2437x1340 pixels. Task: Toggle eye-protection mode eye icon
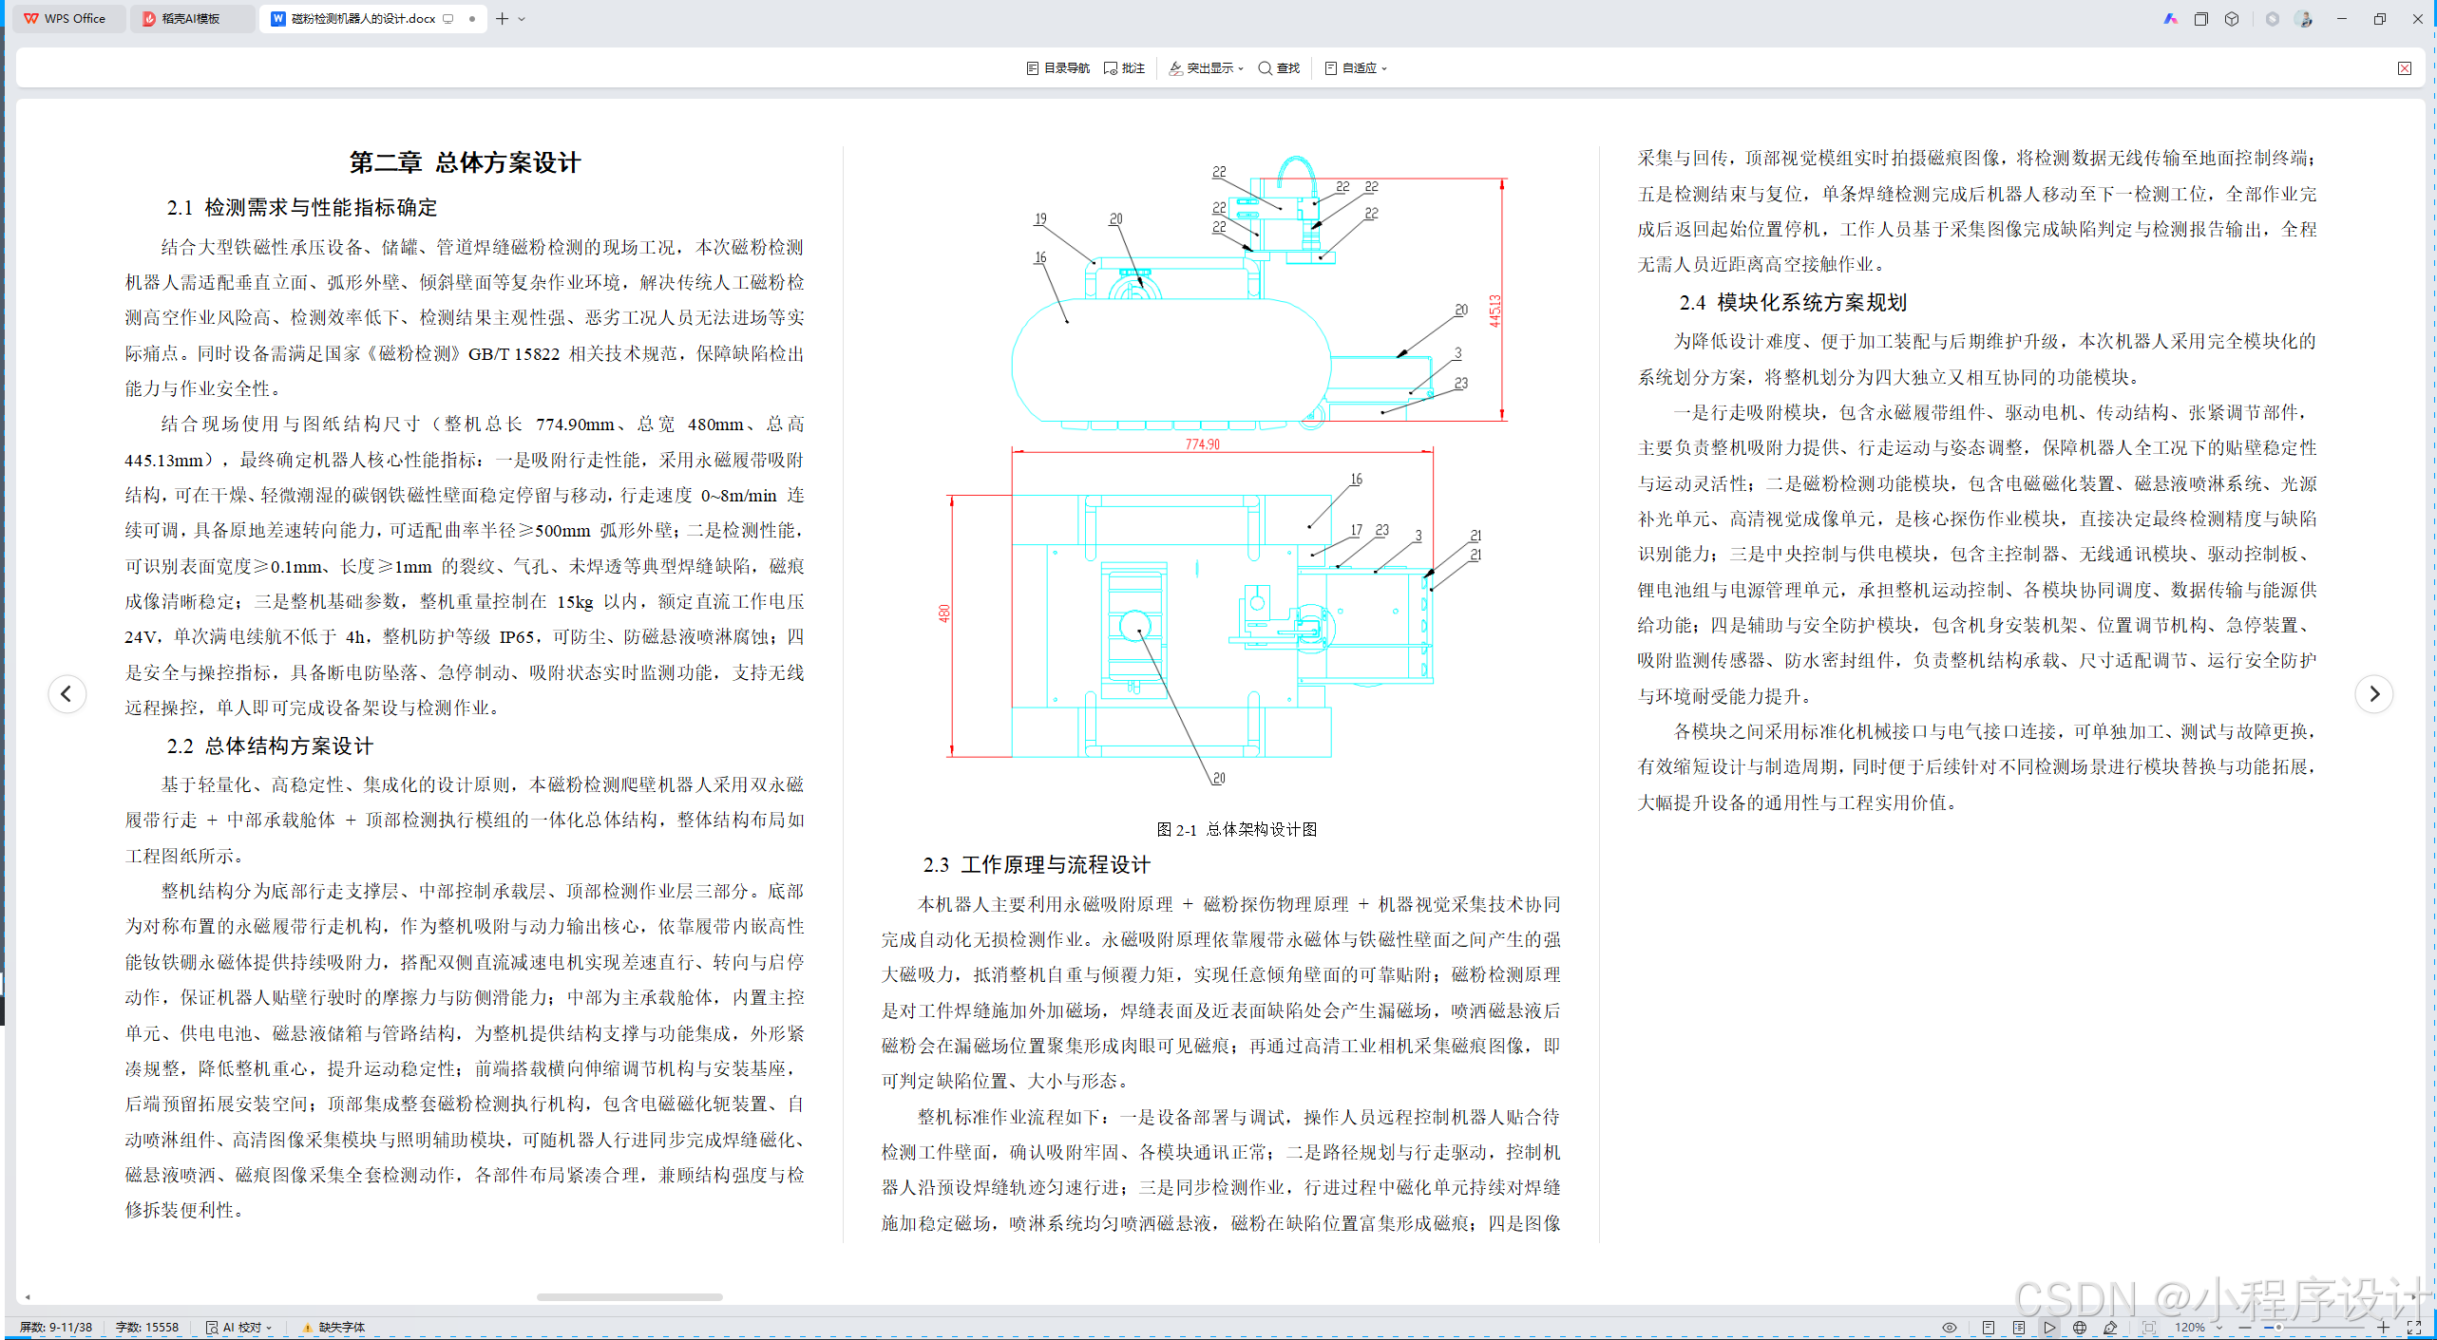(x=1950, y=1328)
